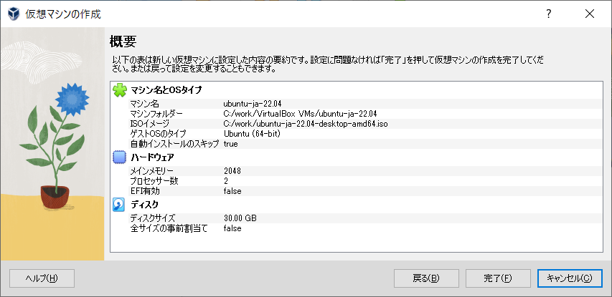This screenshot has height=297, width=612.
Task: Finish creation with the 完了(F) button
Action: (x=497, y=278)
